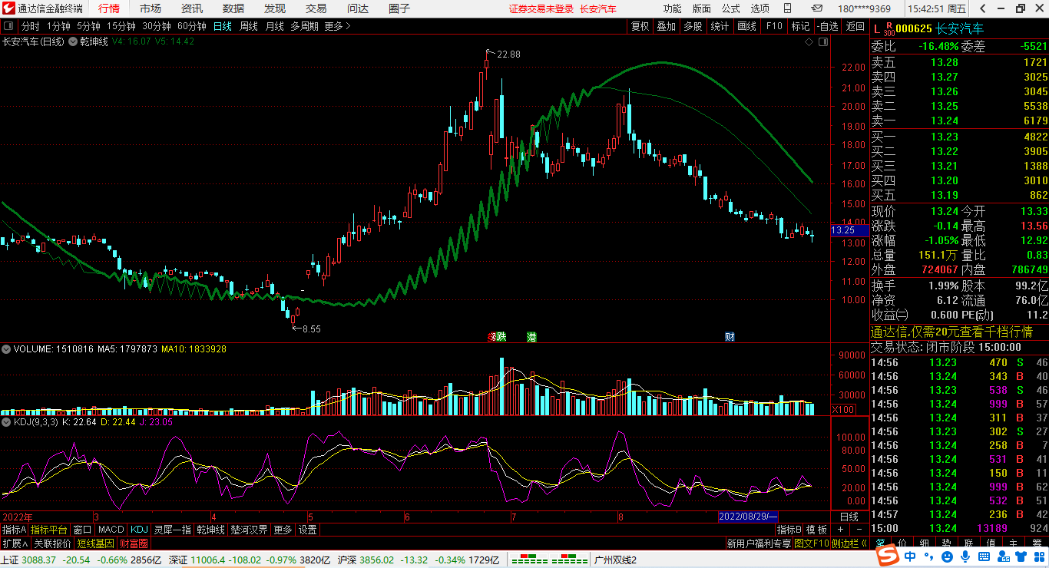Click the R300 margin mark by stock code
Viewport: 1049px width, 568px height.
coord(889,29)
